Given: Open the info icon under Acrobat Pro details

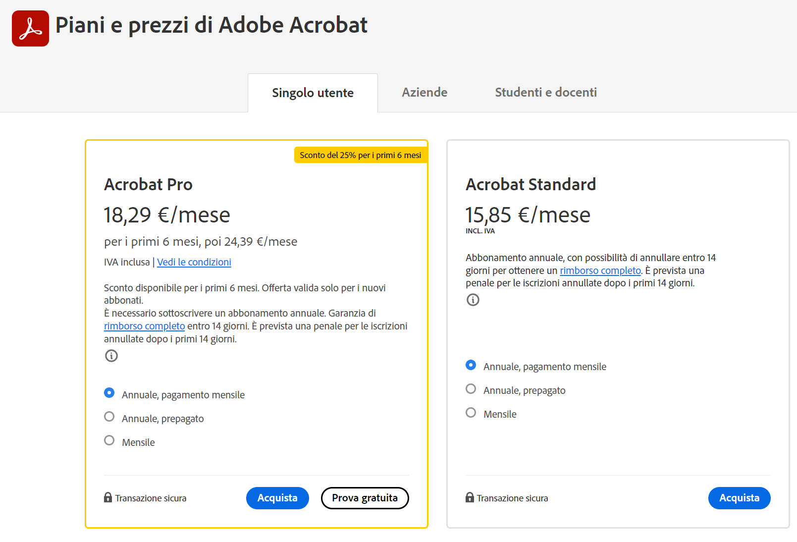Looking at the screenshot, I should [x=111, y=356].
